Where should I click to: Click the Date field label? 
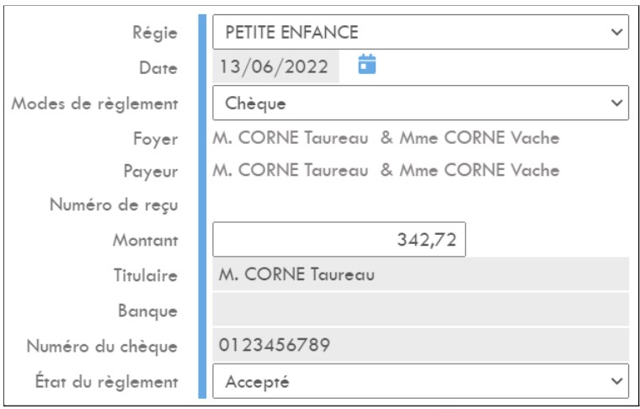(x=158, y=67)
